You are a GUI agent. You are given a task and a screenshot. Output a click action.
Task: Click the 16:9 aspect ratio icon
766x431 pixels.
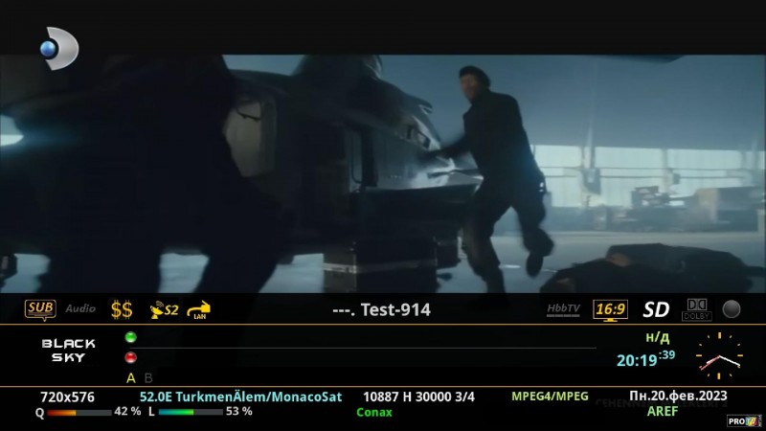pos(610,309)
